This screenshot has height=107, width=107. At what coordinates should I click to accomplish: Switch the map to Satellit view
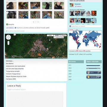(x=57, y=35)
